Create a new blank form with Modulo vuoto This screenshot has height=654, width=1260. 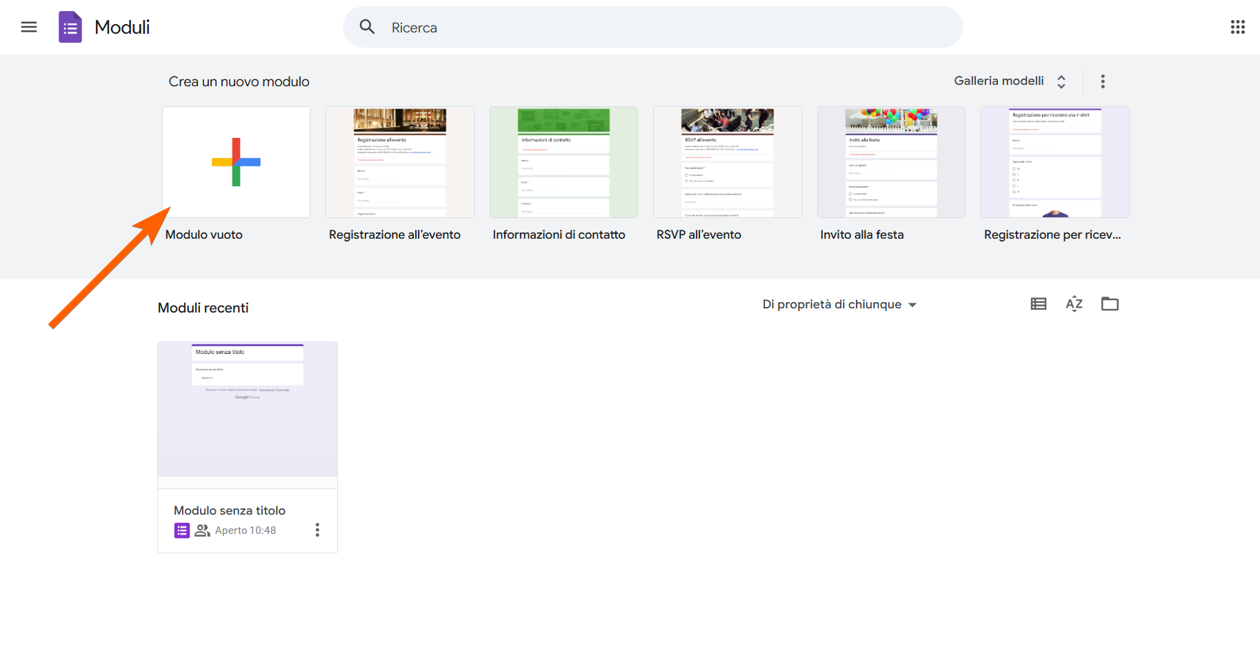[236, 162]
